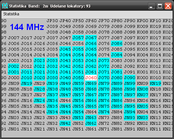Click the 144 MHz band label

27,27
